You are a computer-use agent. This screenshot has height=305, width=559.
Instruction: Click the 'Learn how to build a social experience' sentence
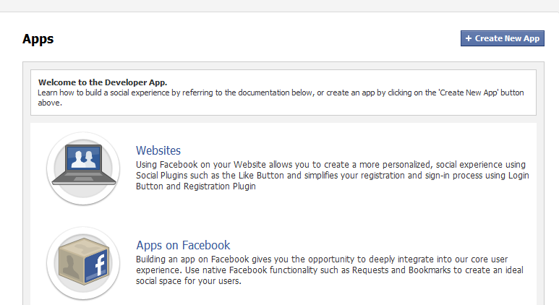pyautogui.click(x=281, y=98)
